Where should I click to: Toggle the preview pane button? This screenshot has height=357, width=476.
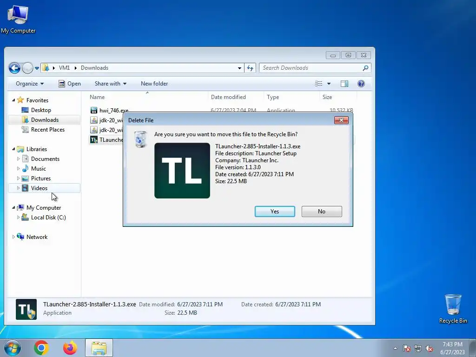[344, 84]
